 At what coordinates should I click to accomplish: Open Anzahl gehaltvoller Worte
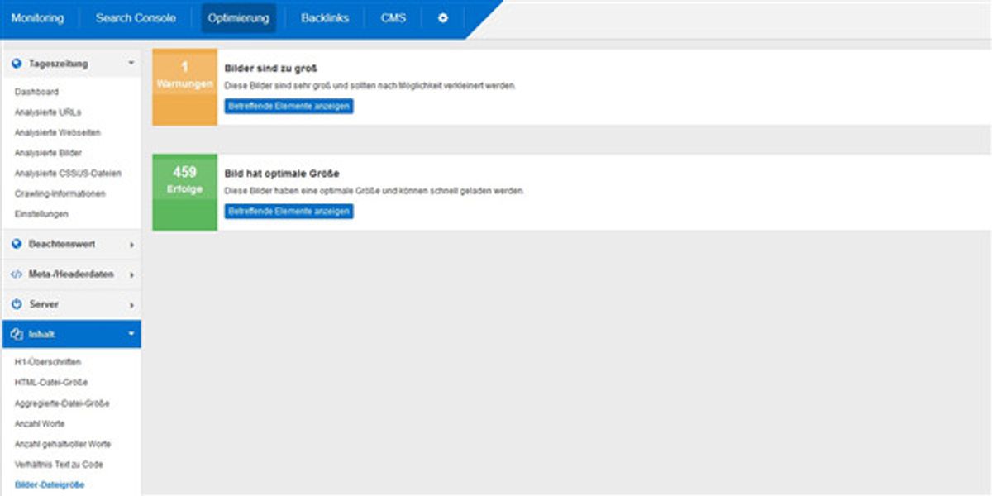click(x=63, y=444)
